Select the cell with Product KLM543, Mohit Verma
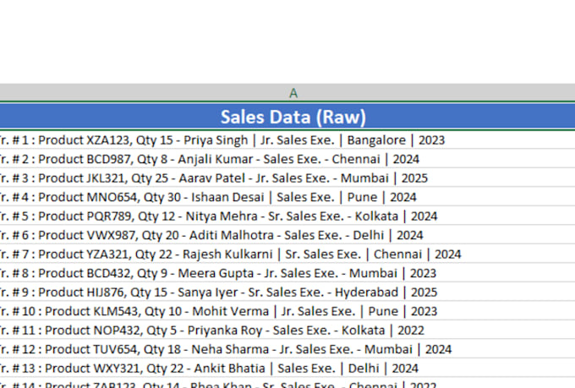This screenshot has height=388, width=575. [x=287, y=311]
